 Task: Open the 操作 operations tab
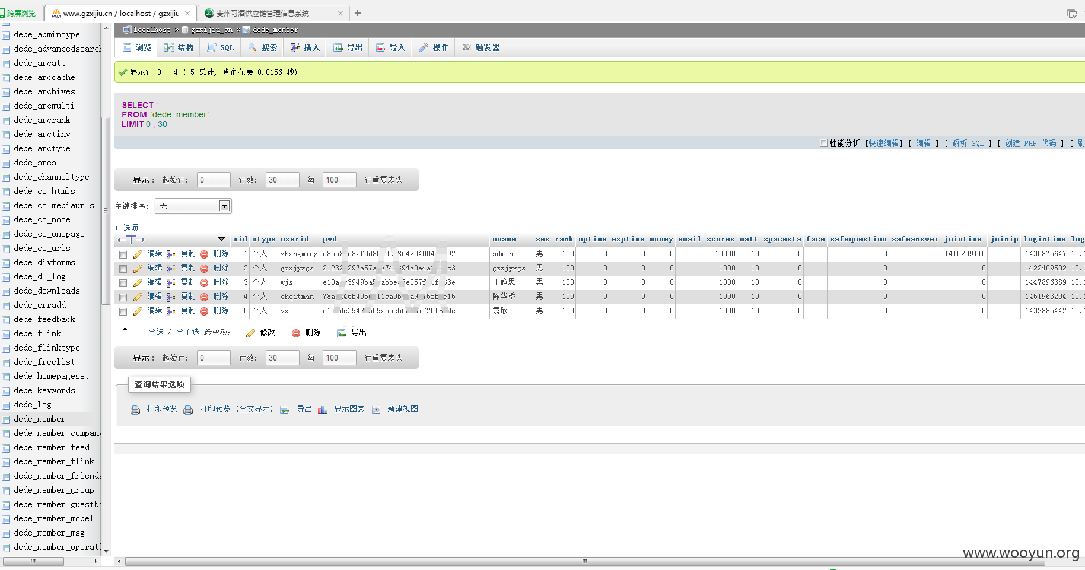(x=434, y=47)
